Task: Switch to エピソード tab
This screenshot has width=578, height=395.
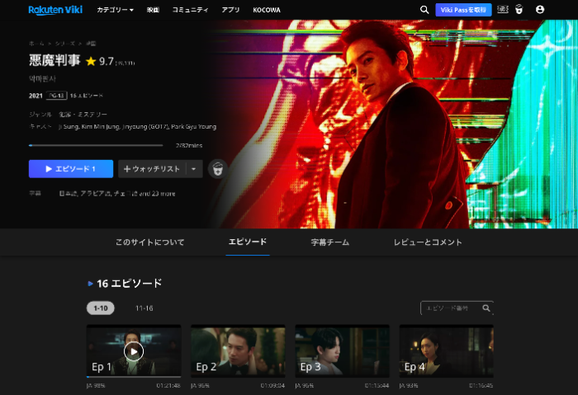Action: point(248,242)
